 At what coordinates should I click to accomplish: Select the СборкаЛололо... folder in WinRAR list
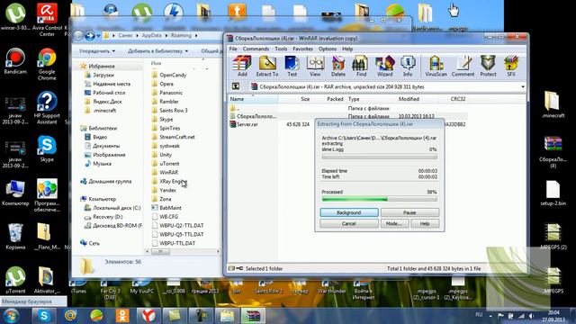[x=256, y=116]
